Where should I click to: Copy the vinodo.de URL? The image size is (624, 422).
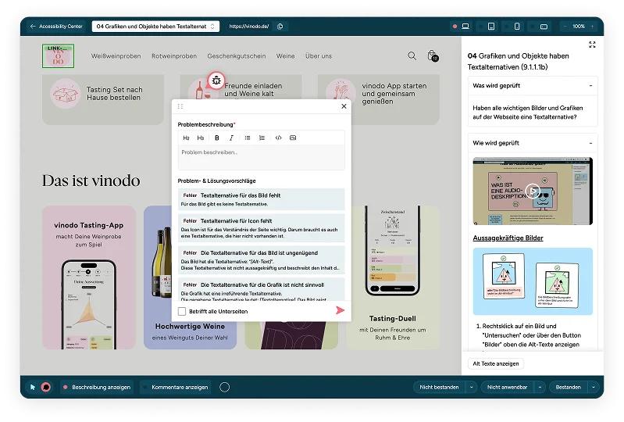(280, 27)
